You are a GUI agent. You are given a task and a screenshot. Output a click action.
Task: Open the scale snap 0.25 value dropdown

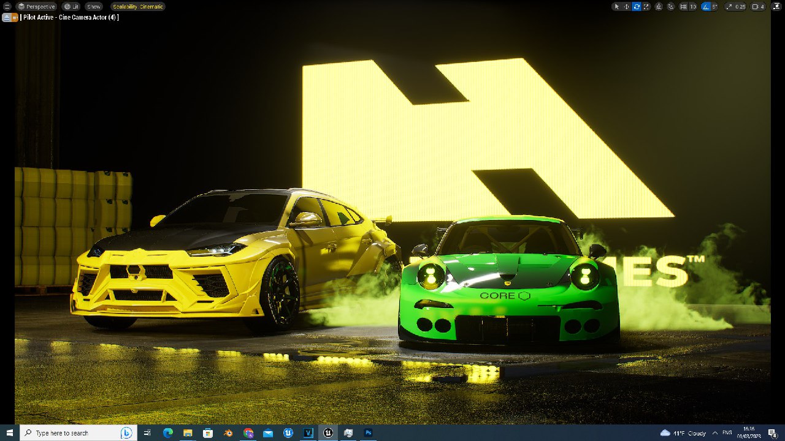point(740,7)
